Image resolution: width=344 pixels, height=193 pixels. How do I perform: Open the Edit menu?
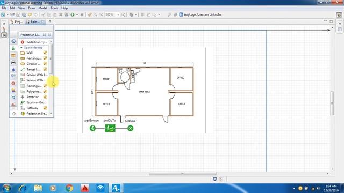[x=12, y=8]
